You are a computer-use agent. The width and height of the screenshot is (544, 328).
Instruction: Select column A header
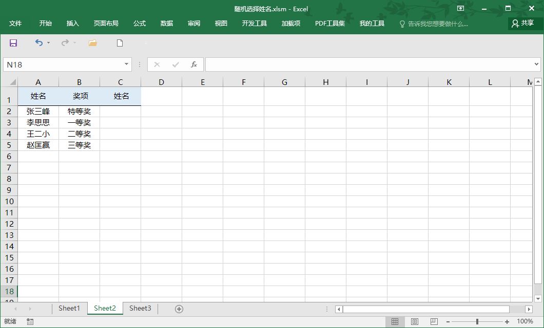coord(38,82)
